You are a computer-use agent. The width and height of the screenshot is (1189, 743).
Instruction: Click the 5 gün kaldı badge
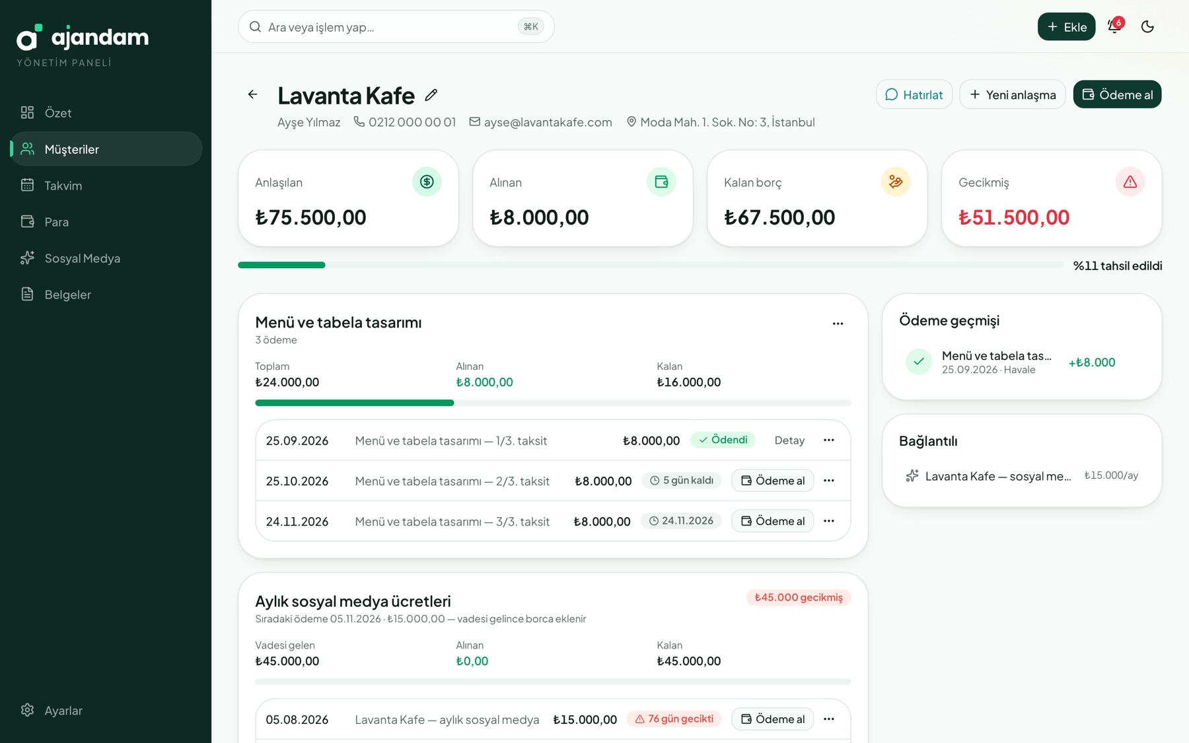[681, 480]
